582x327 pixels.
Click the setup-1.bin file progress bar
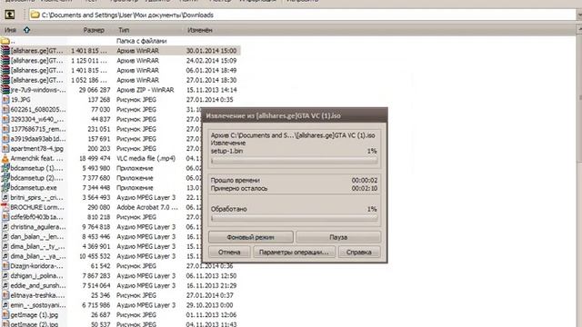click(x=294, y=161)
